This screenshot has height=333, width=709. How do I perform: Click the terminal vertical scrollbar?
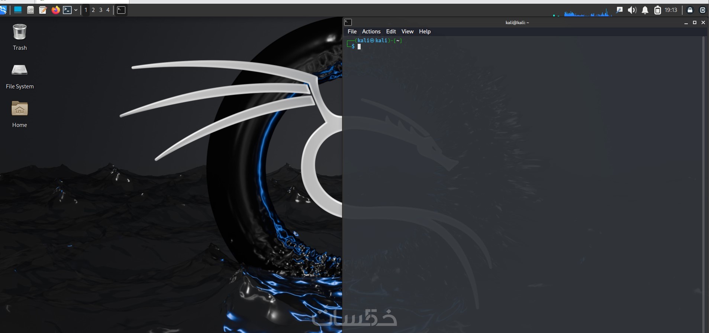pyautogui.click(x=703, y=184)
